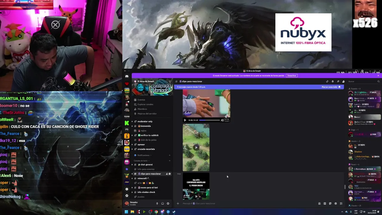Click the add a server plus icon

127,189
